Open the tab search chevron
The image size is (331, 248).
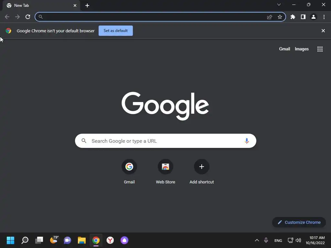click(279, 5)
